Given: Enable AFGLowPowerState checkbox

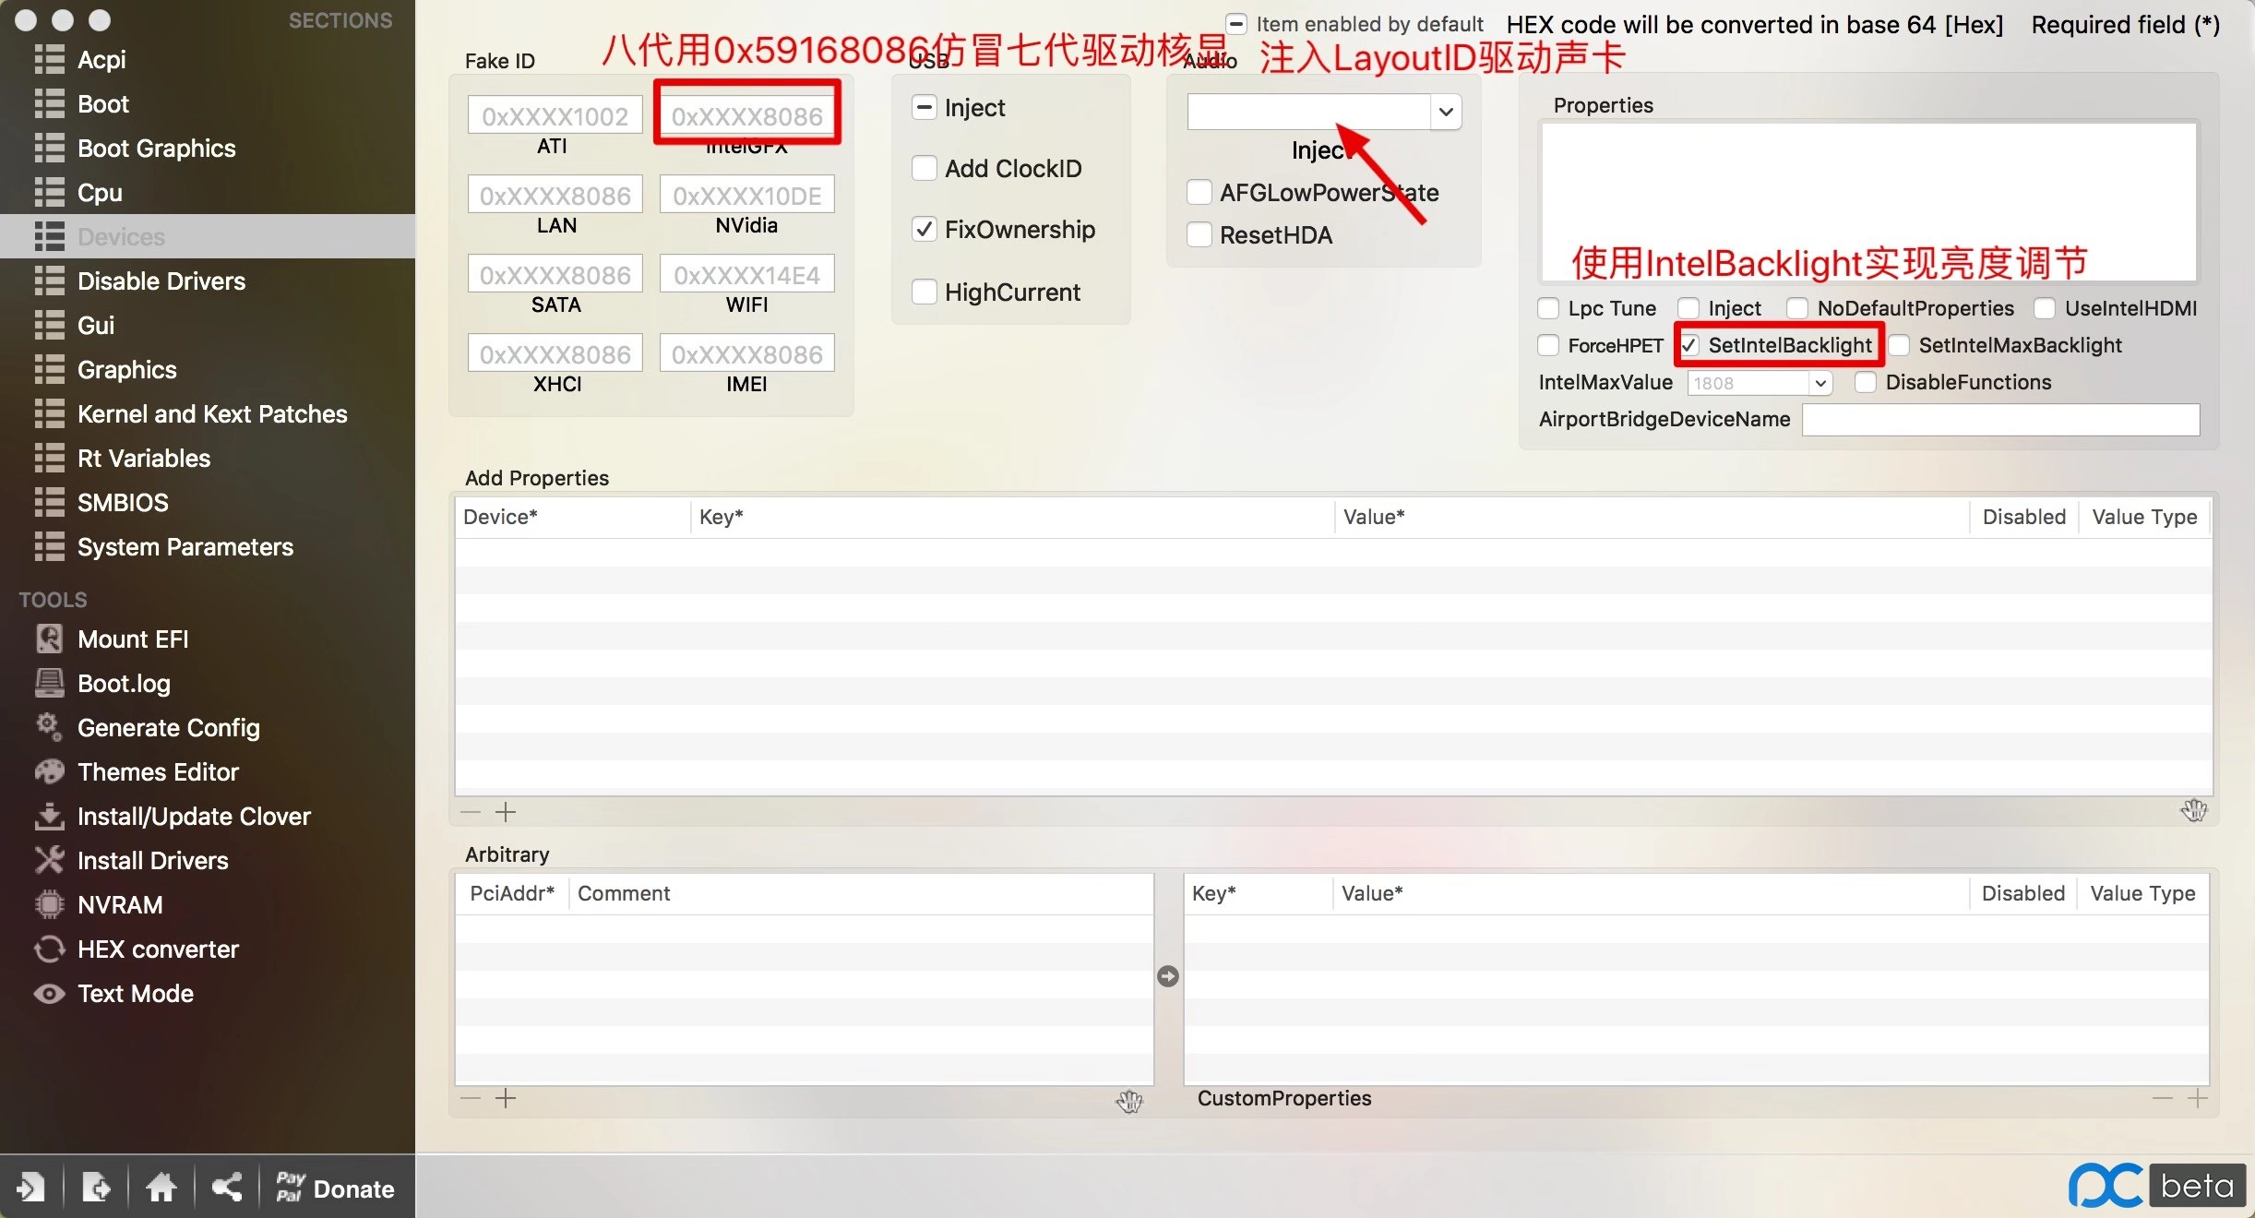Looking at the screenshot, I should (x=1199, y=192).
